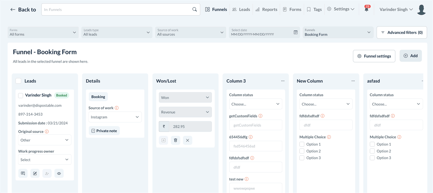
Task: Check the Varinder Singh lead checkbox
Action: [21, 95]
